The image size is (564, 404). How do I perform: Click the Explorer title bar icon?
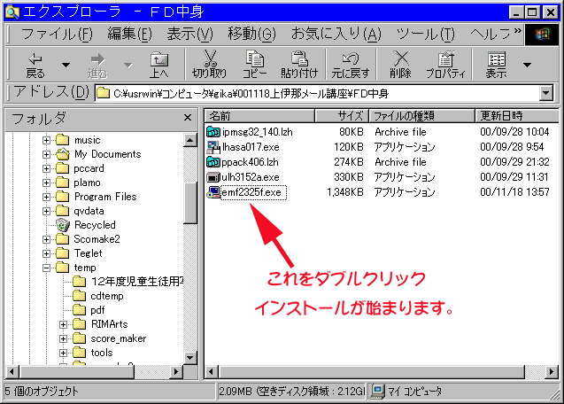pyautogui.click(x=12, y=12)
